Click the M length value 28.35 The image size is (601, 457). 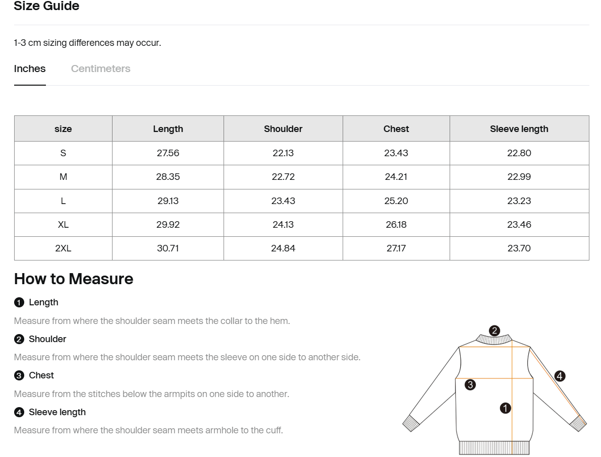[168, 177]
